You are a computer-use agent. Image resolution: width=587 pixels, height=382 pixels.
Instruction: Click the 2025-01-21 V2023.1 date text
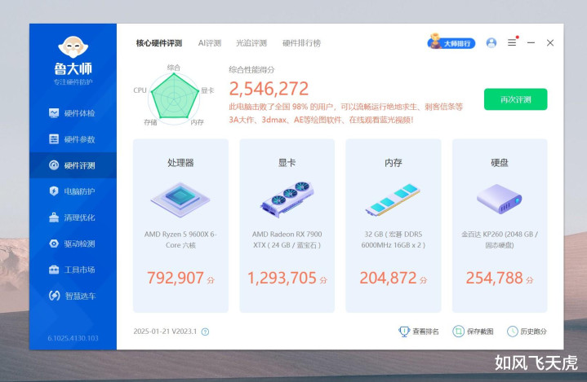(165, 332)
